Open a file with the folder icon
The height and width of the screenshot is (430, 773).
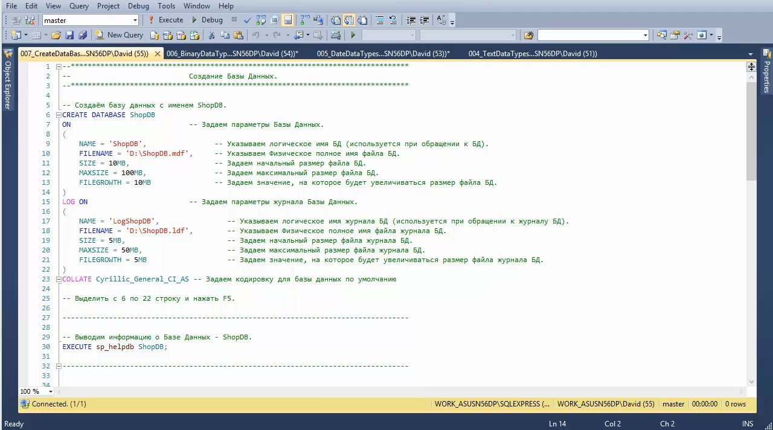[x=56, y=35]
